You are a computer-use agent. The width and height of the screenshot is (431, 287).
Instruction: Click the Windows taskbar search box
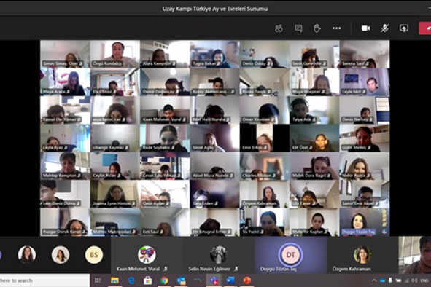coord(44,280)
